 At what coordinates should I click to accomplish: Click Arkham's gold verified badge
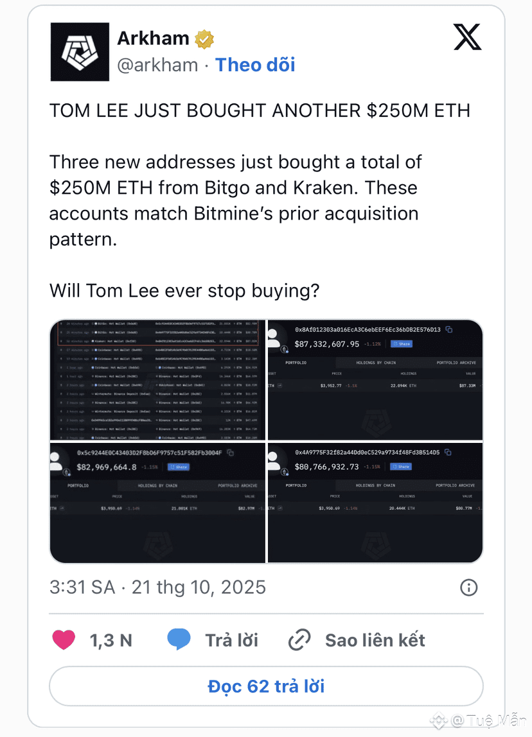tap(204, 39)
